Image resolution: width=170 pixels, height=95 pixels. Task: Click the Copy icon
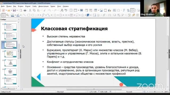point(34,10)
